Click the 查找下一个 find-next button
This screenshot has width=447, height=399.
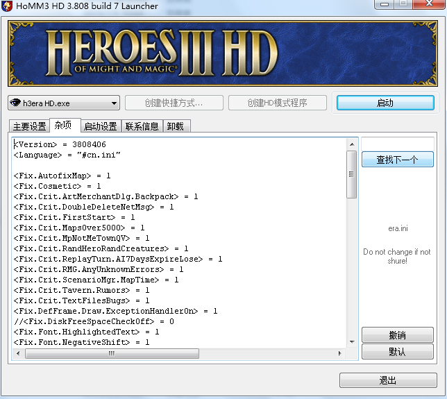tap(398, 160)
